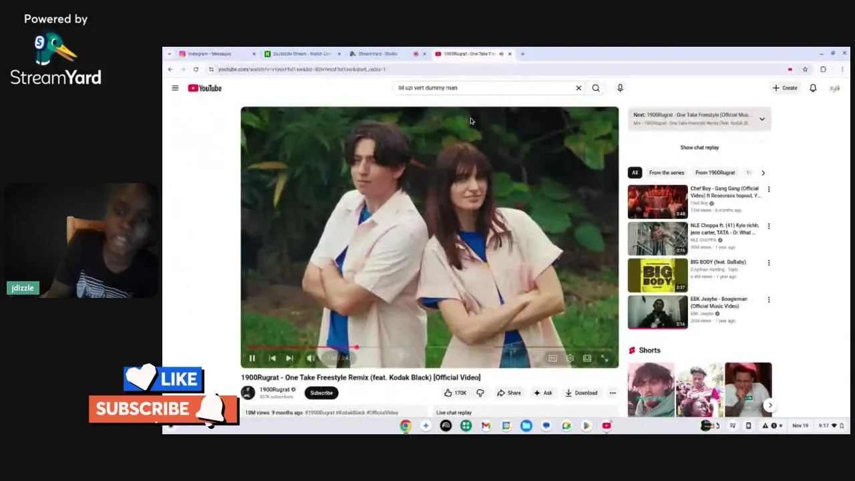Open the 1900Rugrat channel avatar
This screenshot has width=855, height=481.
[x=248, y=393]
